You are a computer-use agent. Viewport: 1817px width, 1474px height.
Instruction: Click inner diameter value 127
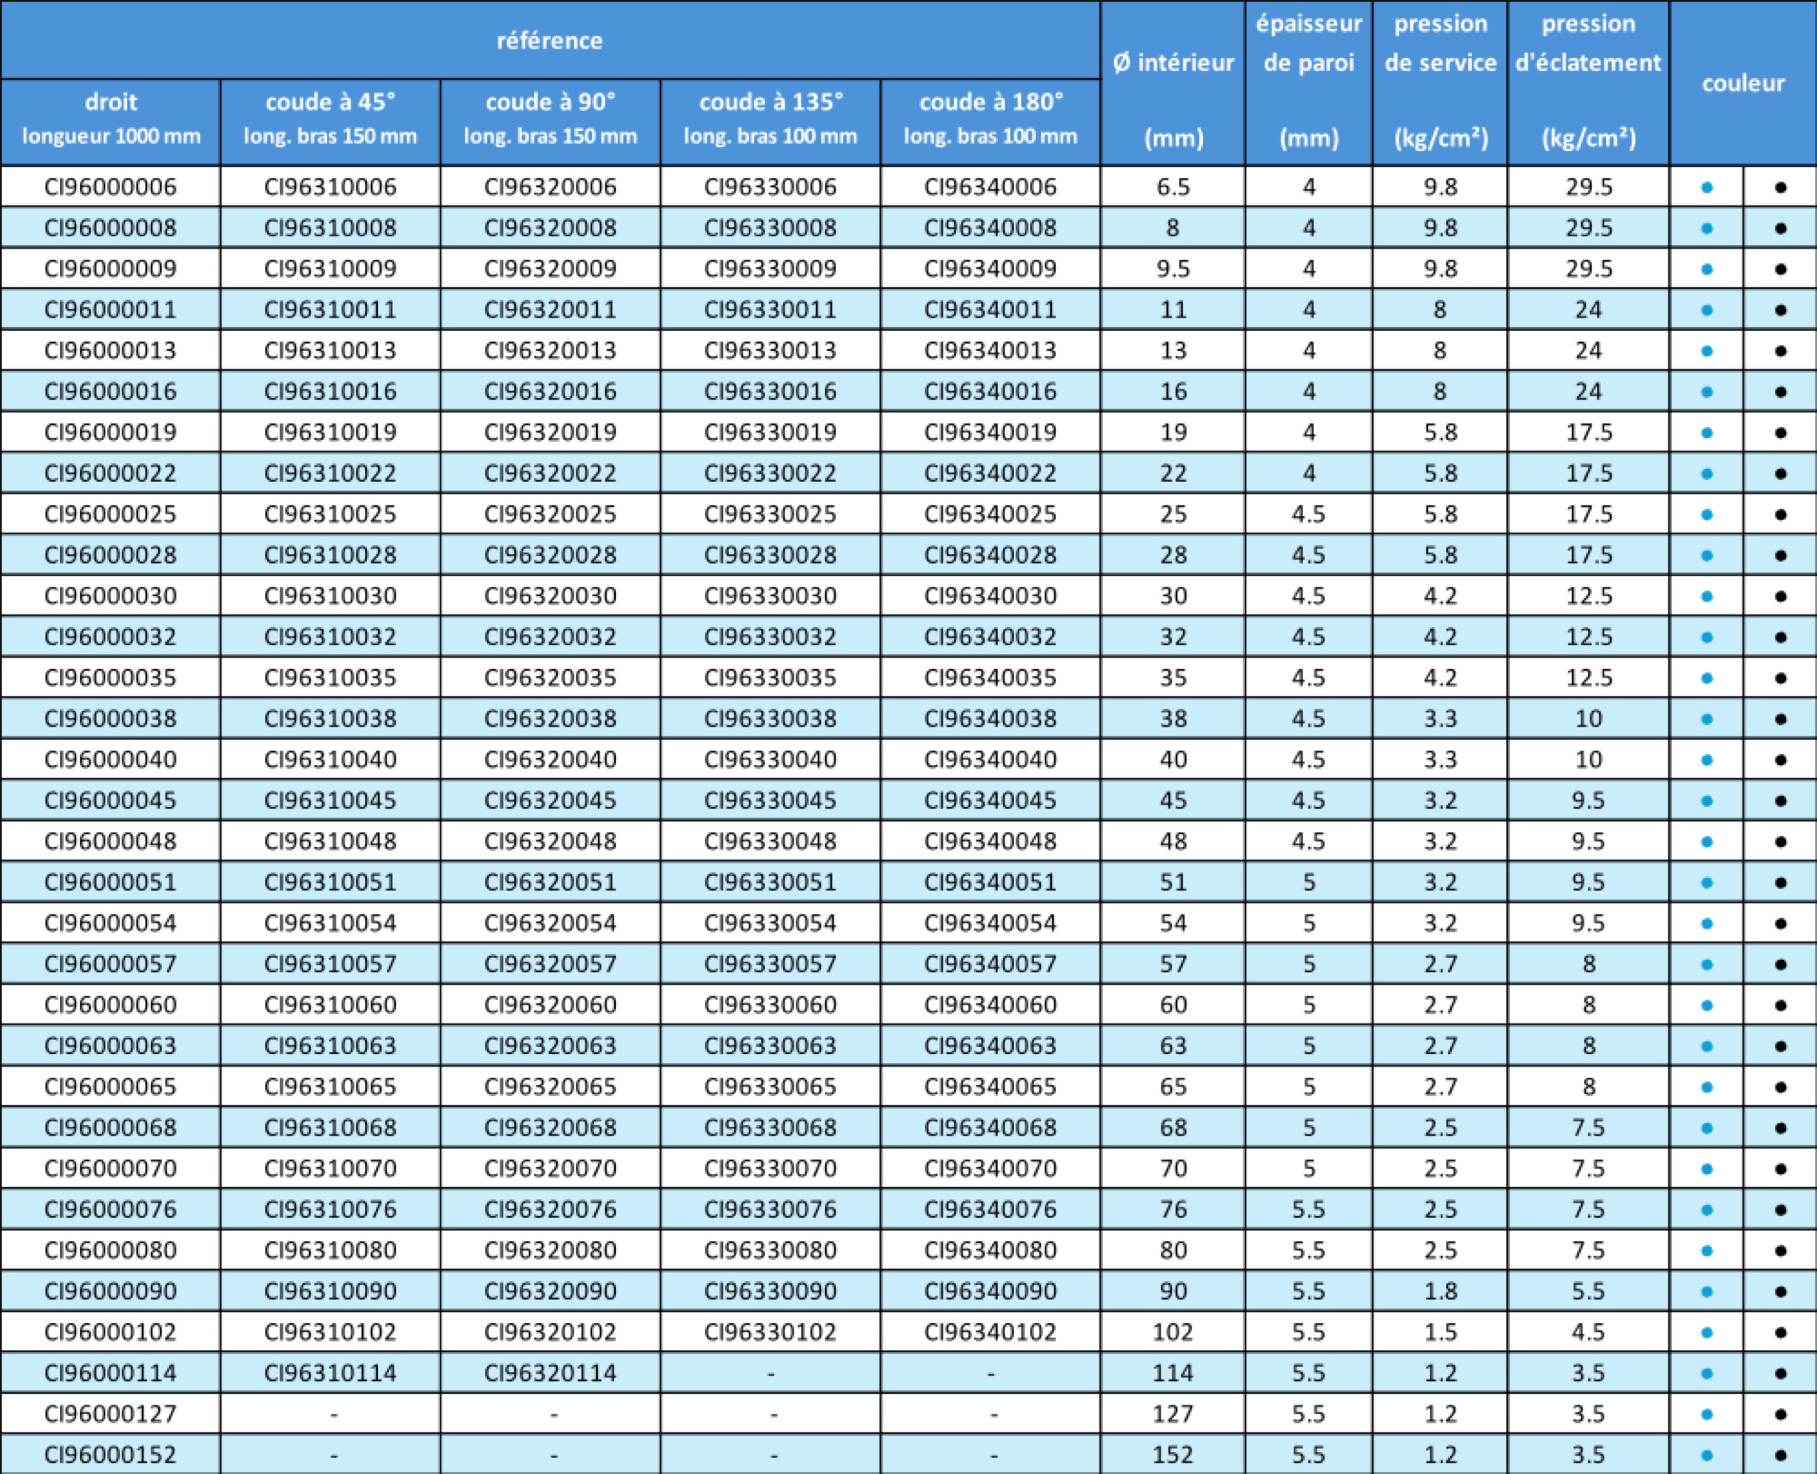[x=1172, y=1413]
